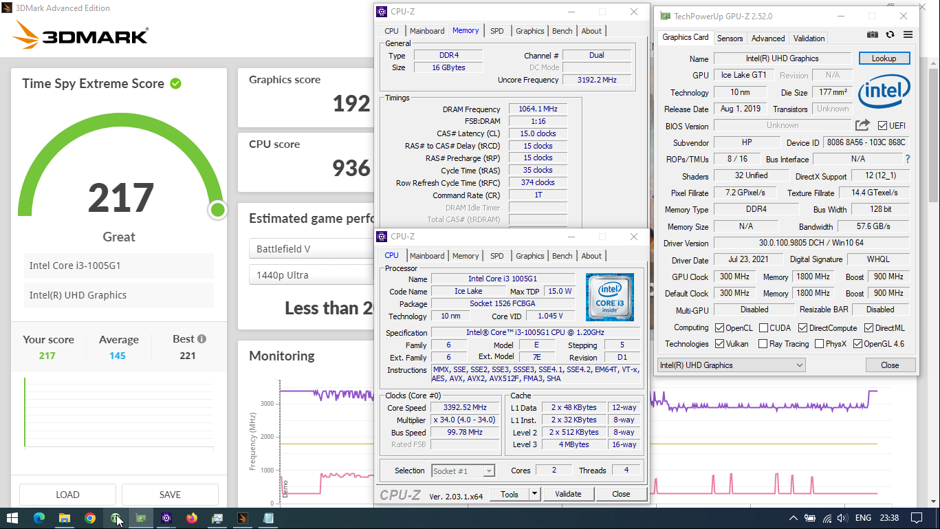Viewport: 940px width, 529px height.
Task: Open the GPU-Z hamburger menu
Action: tap(908, 34)
